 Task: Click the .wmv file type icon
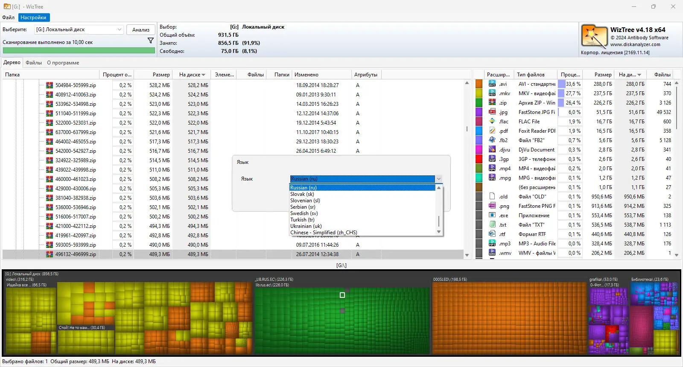[492, 253]
